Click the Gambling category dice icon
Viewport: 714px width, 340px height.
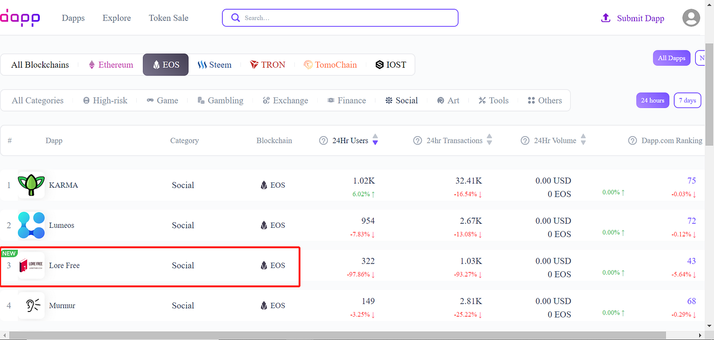tap(200, 100)
